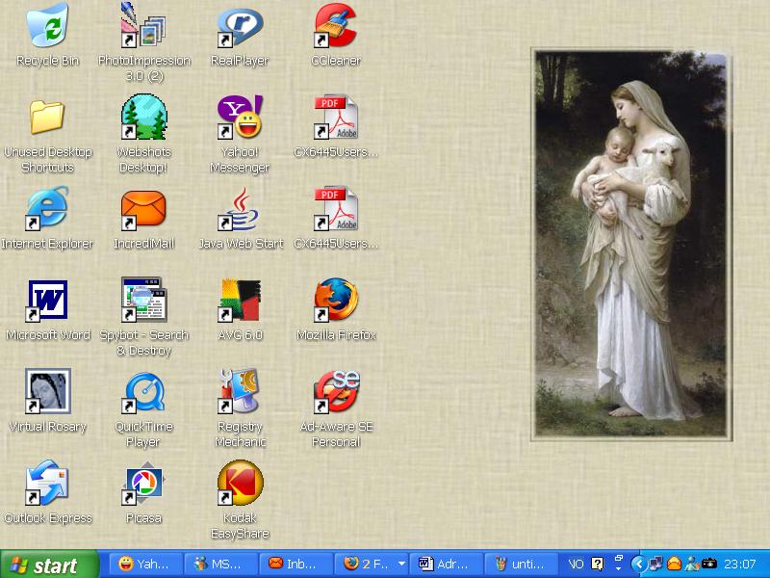Launch Spybot - Search & Destroy
Viewport: 770px width, 578px height.
(x=143, y=301)
